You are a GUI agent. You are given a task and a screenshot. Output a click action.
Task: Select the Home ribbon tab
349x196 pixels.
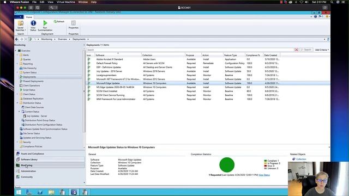pos(29,17)
